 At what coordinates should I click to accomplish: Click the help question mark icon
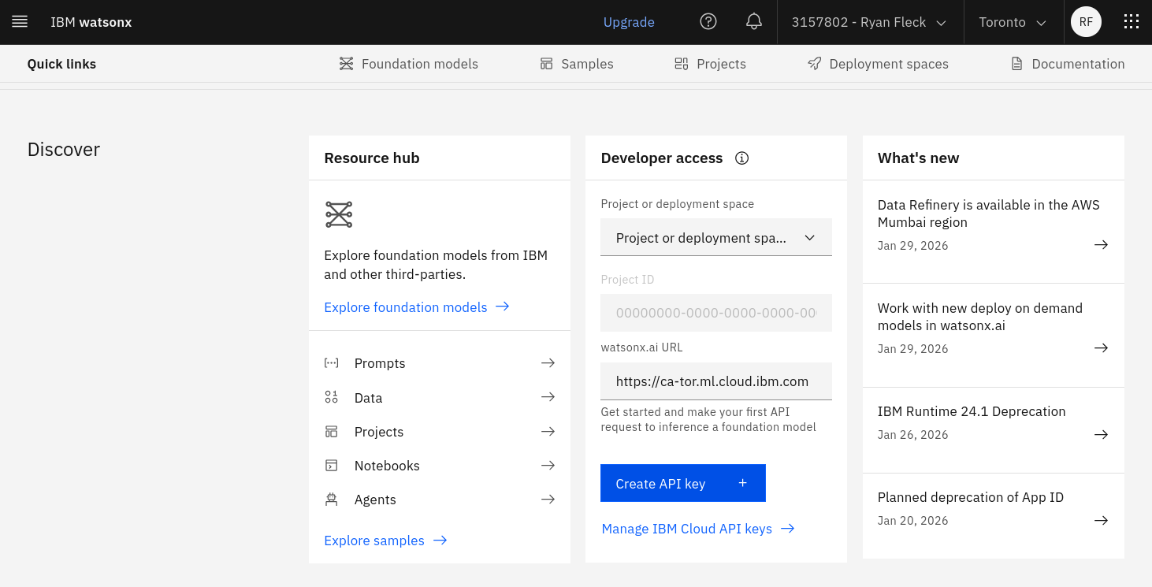tap(708, 22)
